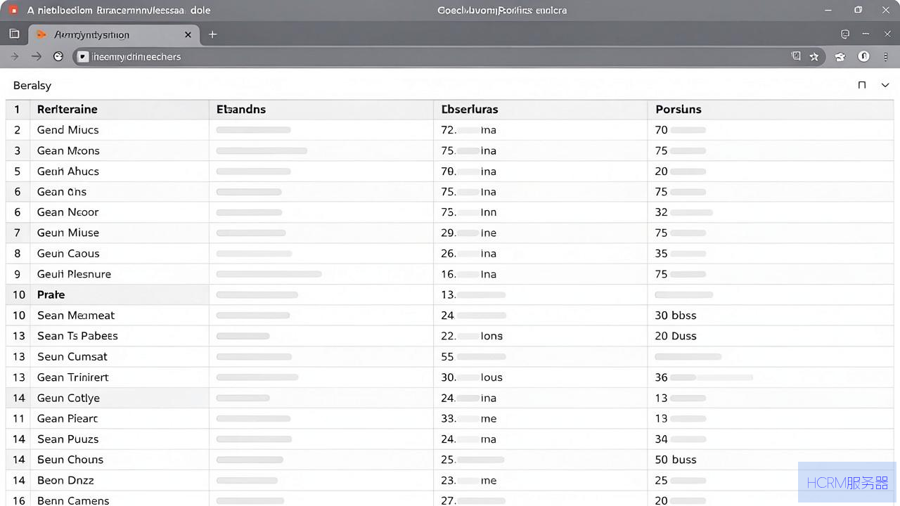Viewport: 900px width, 506px height.
Task: Click the square icon in Beralsy header
Action: pos(862,85)
